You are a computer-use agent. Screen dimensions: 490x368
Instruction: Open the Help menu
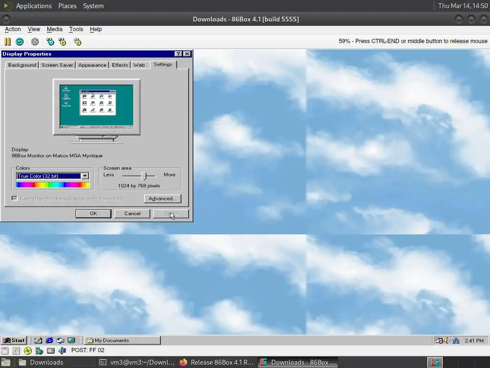point(96,29)
